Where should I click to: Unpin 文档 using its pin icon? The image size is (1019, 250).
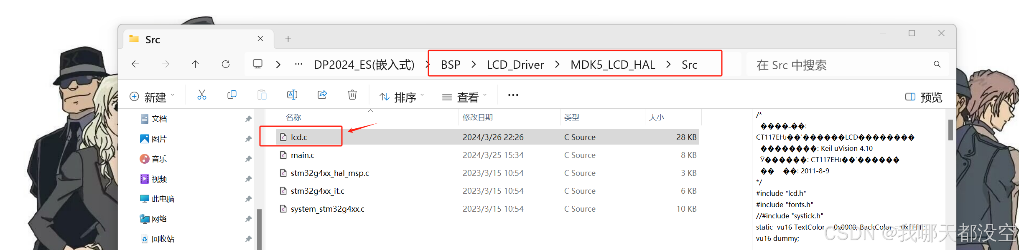point(248,119)
